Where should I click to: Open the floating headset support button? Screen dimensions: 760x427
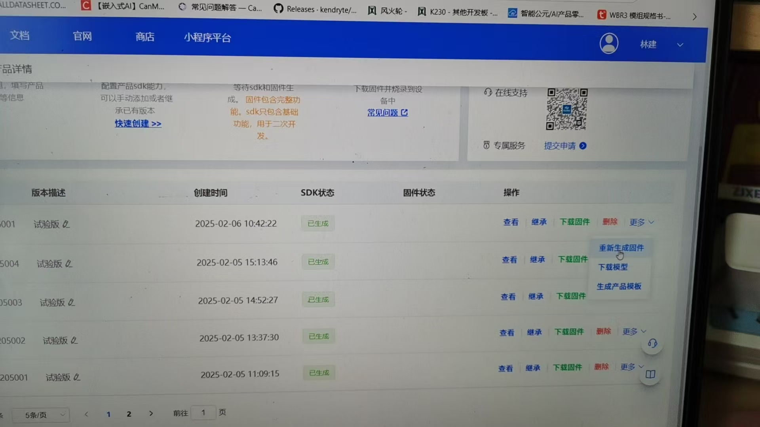(x=652, y=344)
